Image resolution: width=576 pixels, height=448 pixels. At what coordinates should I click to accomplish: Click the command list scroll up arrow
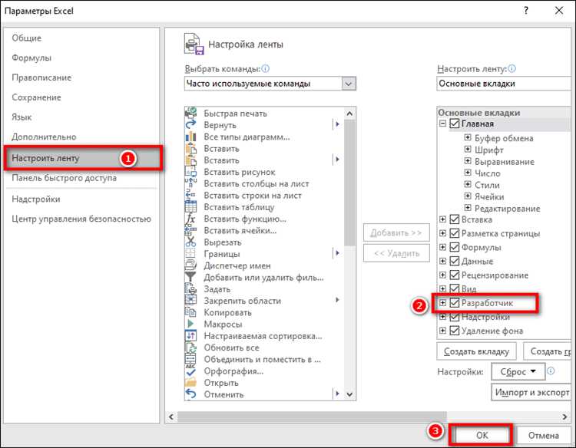(x=349, y=114)
